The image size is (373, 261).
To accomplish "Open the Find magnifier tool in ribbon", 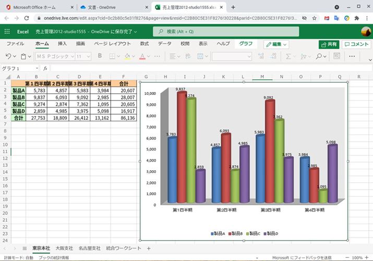I will 320,56.
